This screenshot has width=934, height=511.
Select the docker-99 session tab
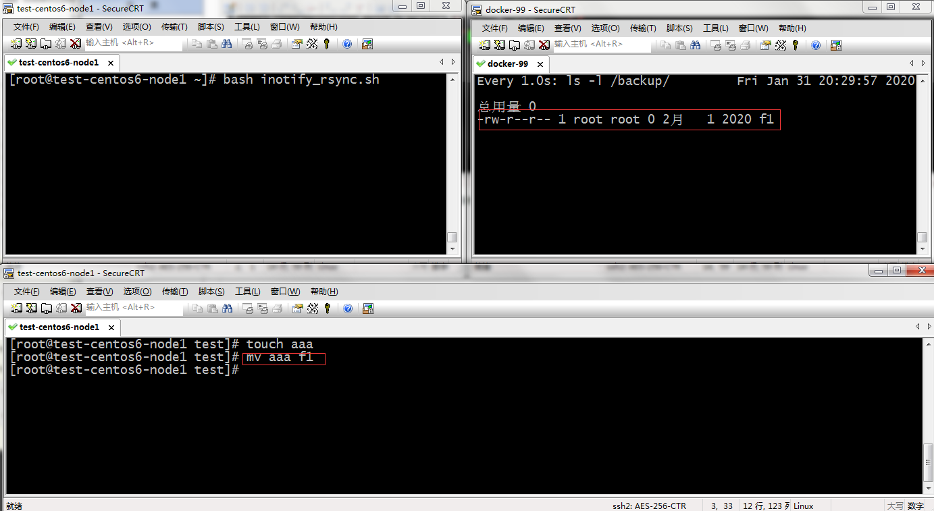tap(507, 64)
